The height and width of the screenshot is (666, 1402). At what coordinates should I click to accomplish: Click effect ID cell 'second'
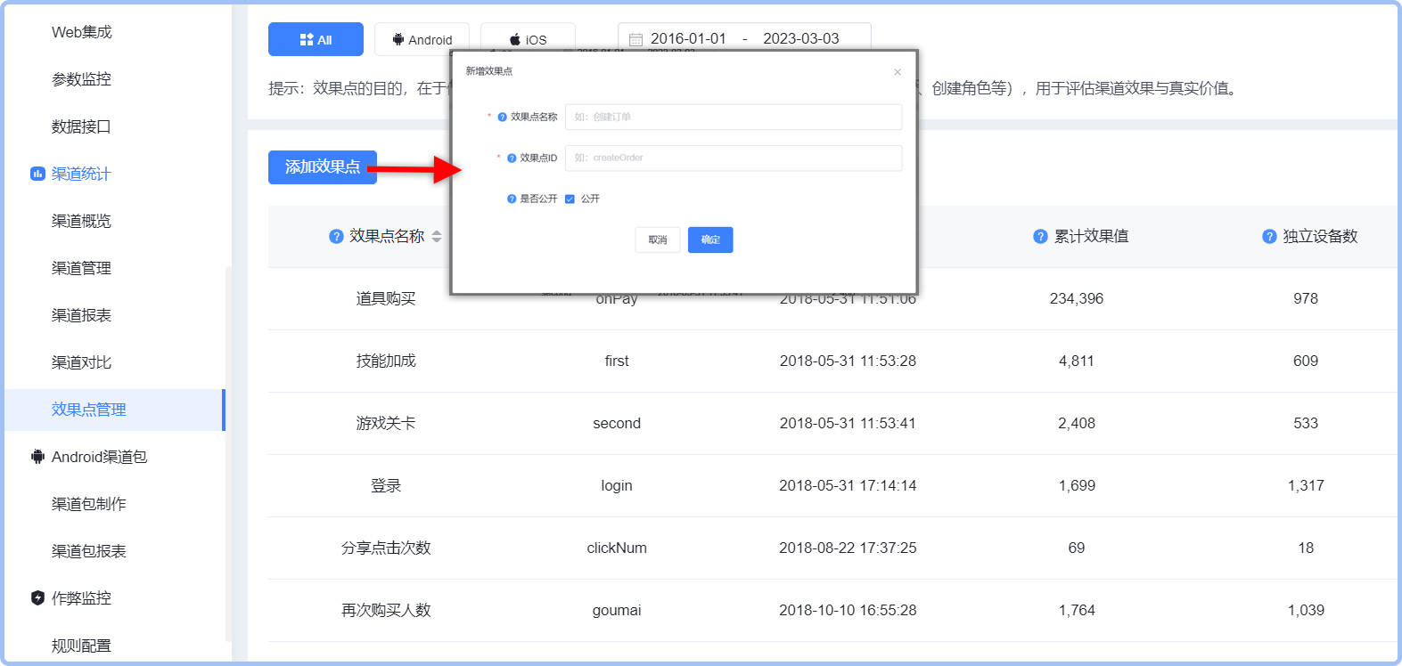617,423
